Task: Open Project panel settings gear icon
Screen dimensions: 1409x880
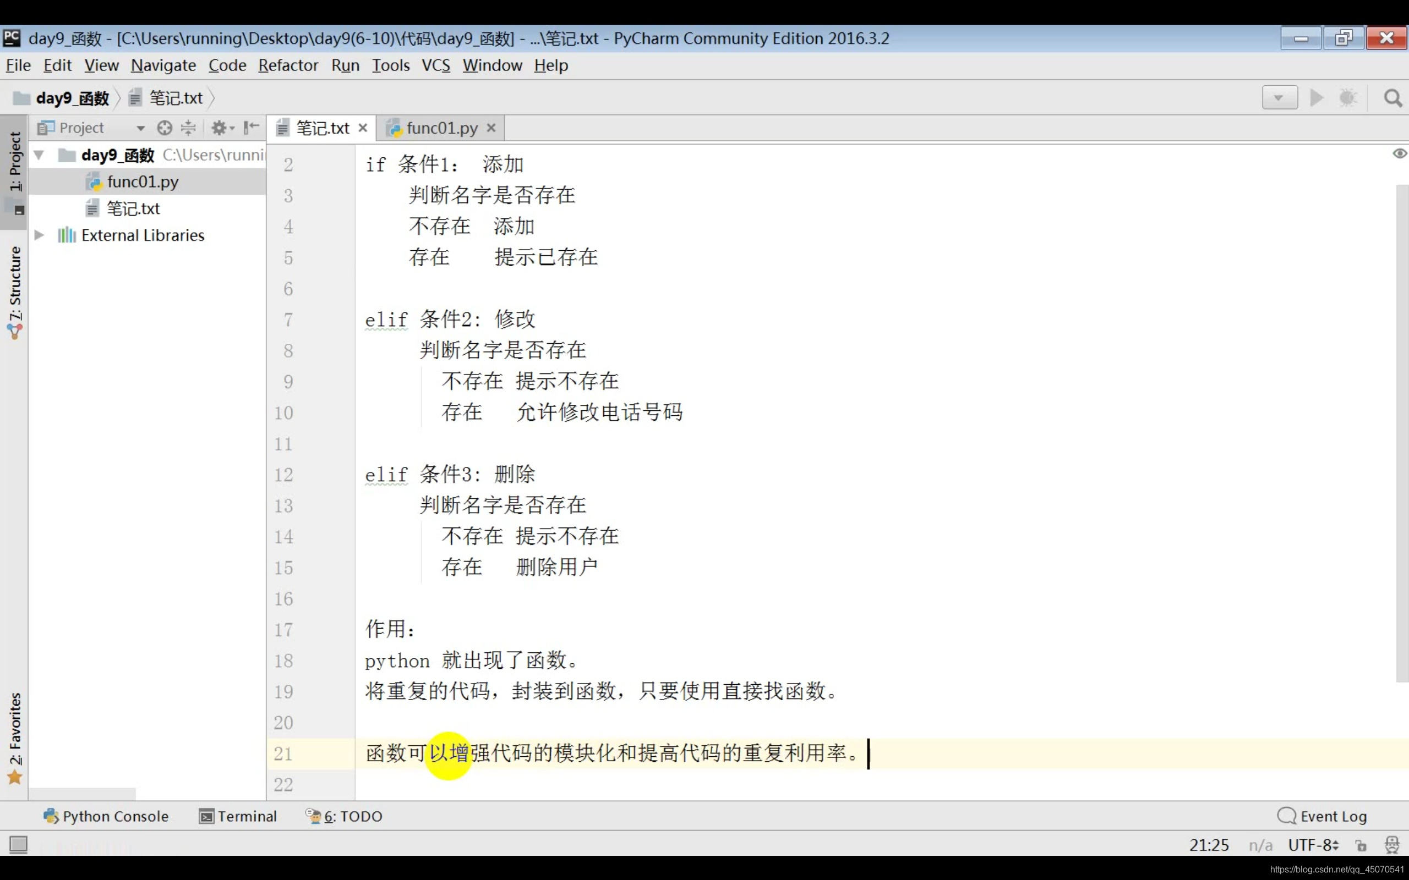Action: click(220, 128)
